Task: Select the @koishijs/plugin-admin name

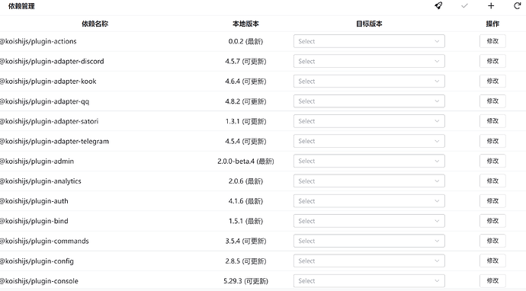Action: (37, 161)
